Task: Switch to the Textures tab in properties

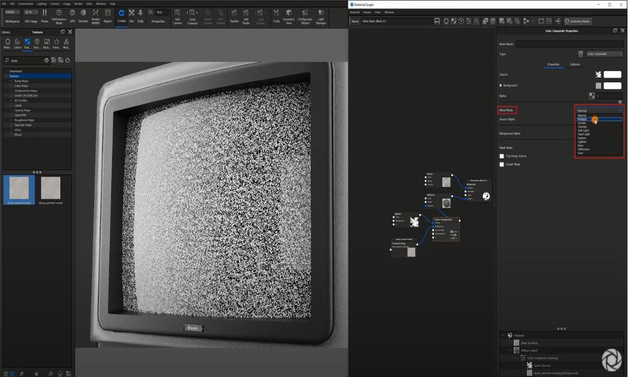Action: click(575, 64)
